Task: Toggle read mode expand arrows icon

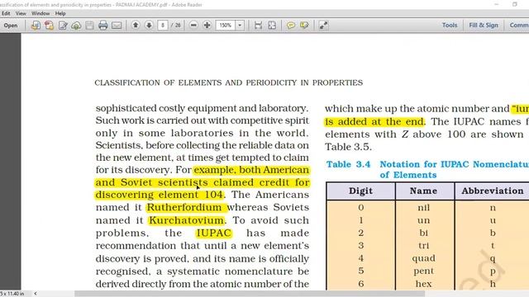Action: click(x=323, y=26)
